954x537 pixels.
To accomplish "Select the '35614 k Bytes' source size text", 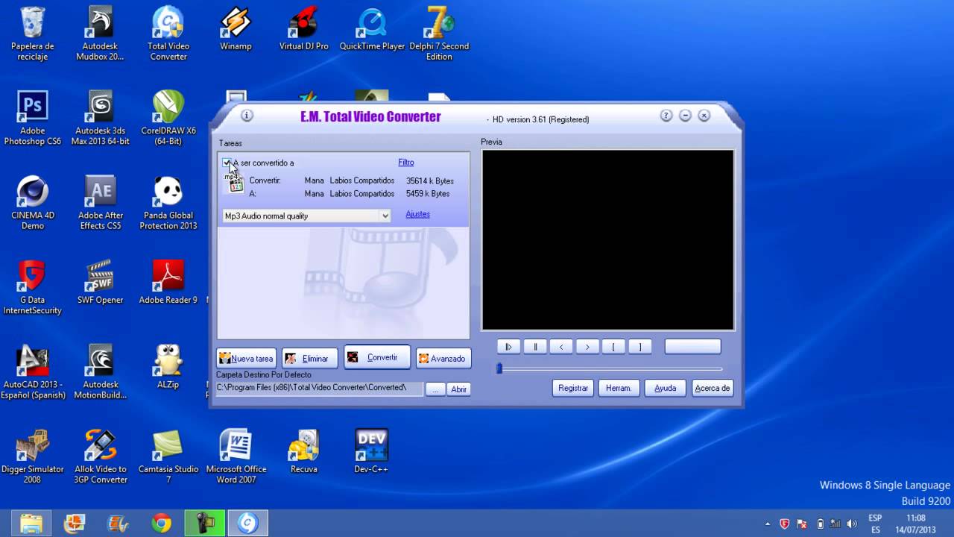I will click(x=430, y=180).
